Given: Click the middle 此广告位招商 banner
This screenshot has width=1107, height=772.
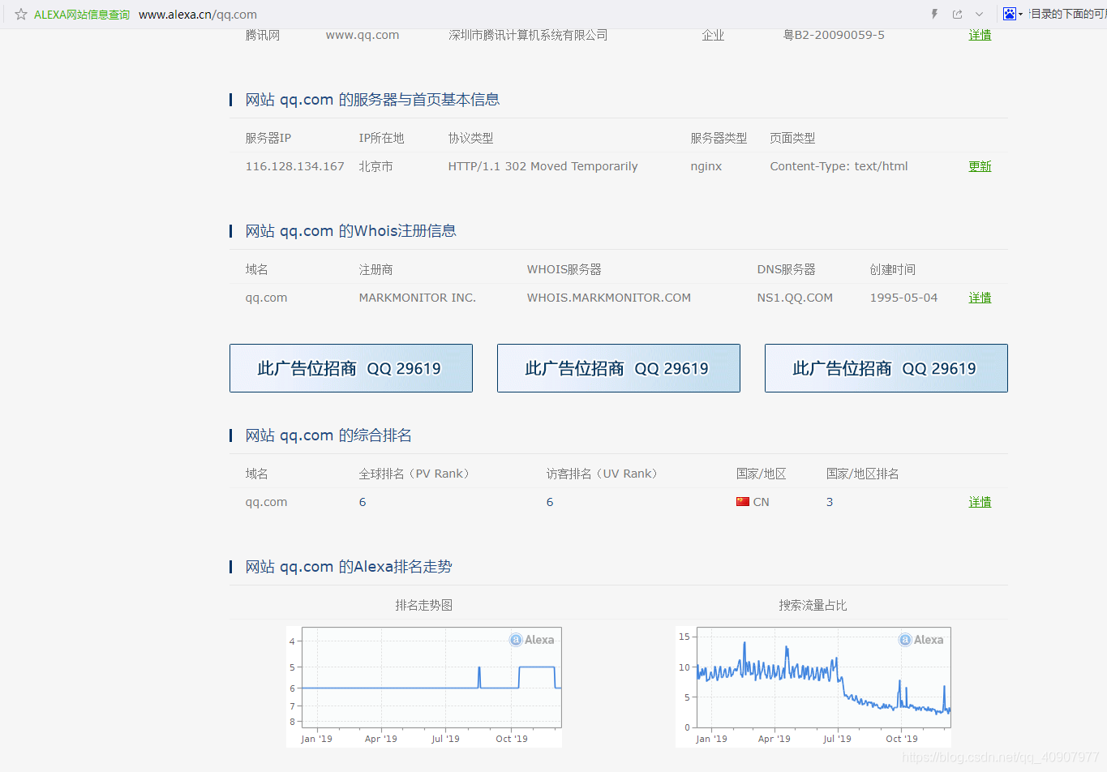Looking at the screenshot, I should 619,368.
